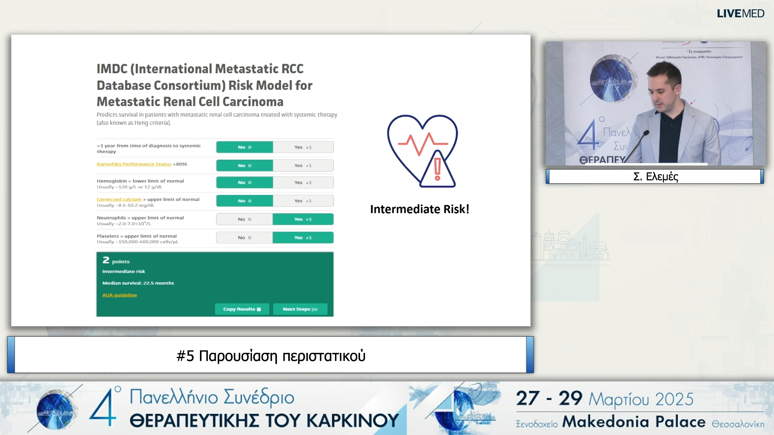Select Yes for Hemoglobin below normal
Screen dimensions: 774x435
click(x=303, y=182)
